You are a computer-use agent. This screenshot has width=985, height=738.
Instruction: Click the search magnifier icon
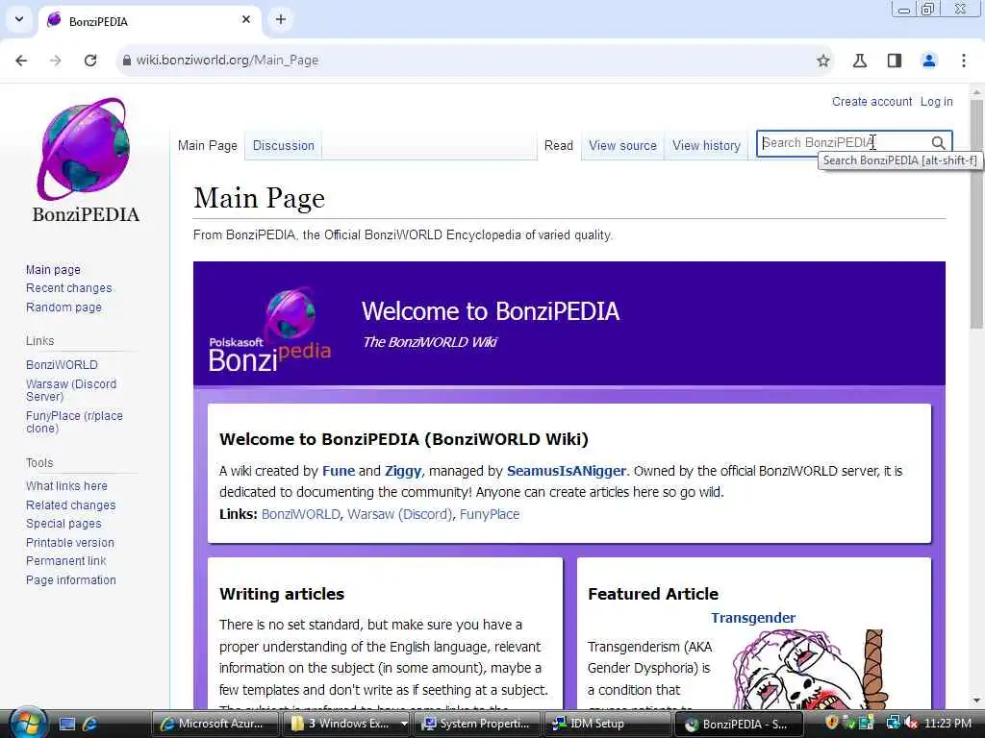(x=938, y=143)
